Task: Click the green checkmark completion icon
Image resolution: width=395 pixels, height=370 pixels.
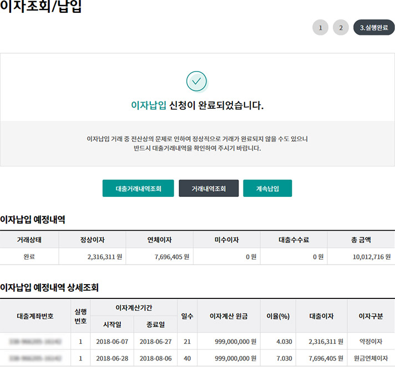Action: [196, 81]
